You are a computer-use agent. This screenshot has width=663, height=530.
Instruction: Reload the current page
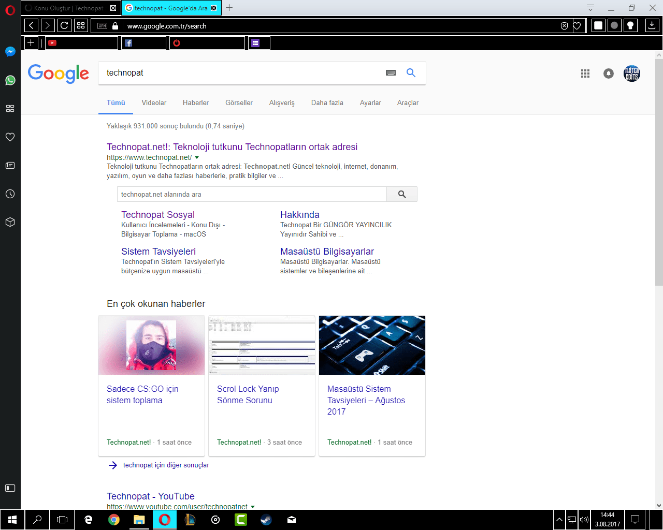click(x=64, y=25)
